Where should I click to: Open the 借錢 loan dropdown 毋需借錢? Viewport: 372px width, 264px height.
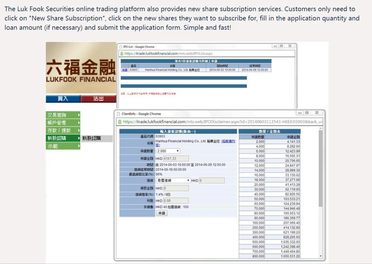point(173,180)
